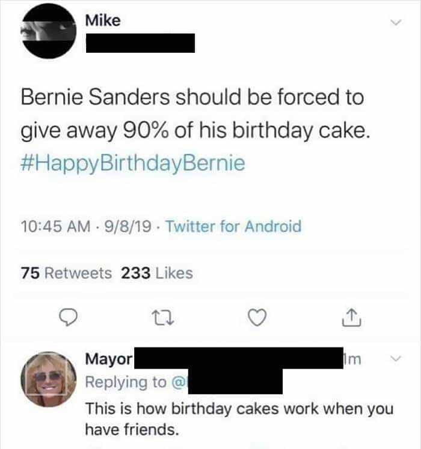Select the Bernie Sanders tweet text
This screenshot has width=421, height=449.
pyautogui.click(x=192, y=113)
